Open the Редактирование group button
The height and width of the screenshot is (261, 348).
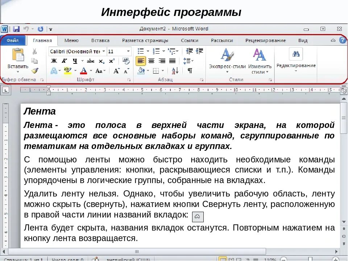click(296, 59)
